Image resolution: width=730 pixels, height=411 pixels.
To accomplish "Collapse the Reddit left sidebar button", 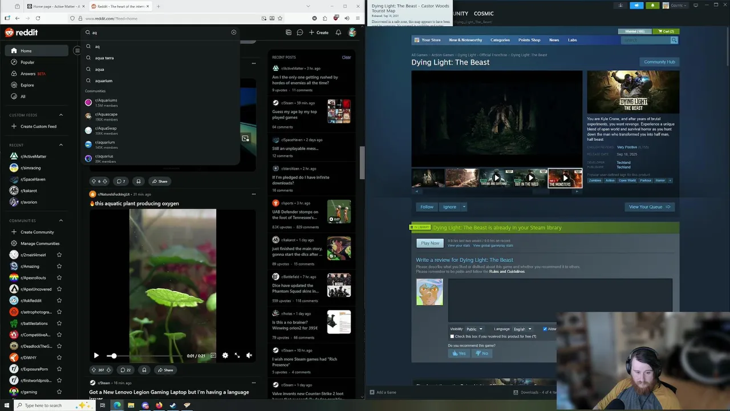I will 77,51.
